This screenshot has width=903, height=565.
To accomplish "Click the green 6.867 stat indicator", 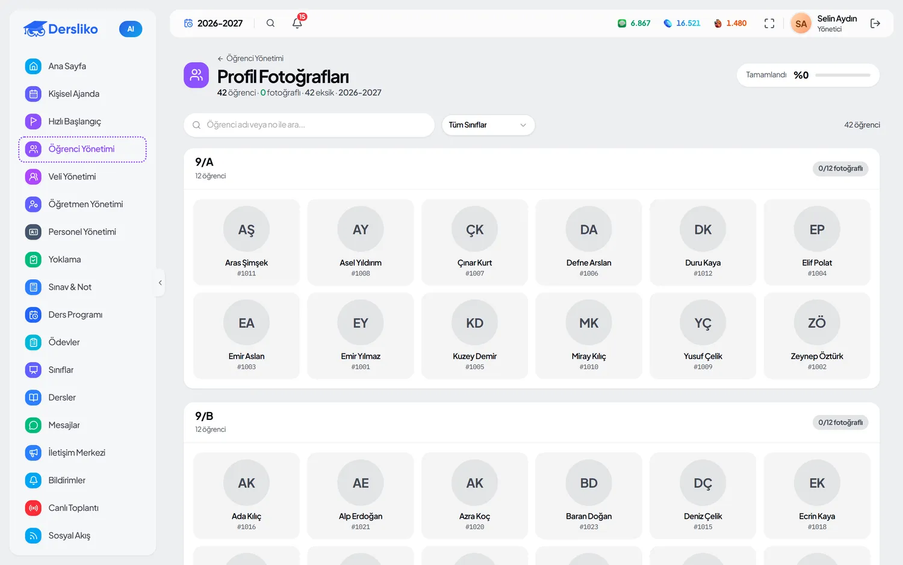I will (634, 23).
